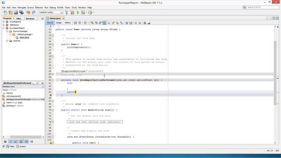Image resolution: width=281 pixels, height=158 pixels.
Task: Click the Start Macro Recording red circle icon
Action: (136, 23)
